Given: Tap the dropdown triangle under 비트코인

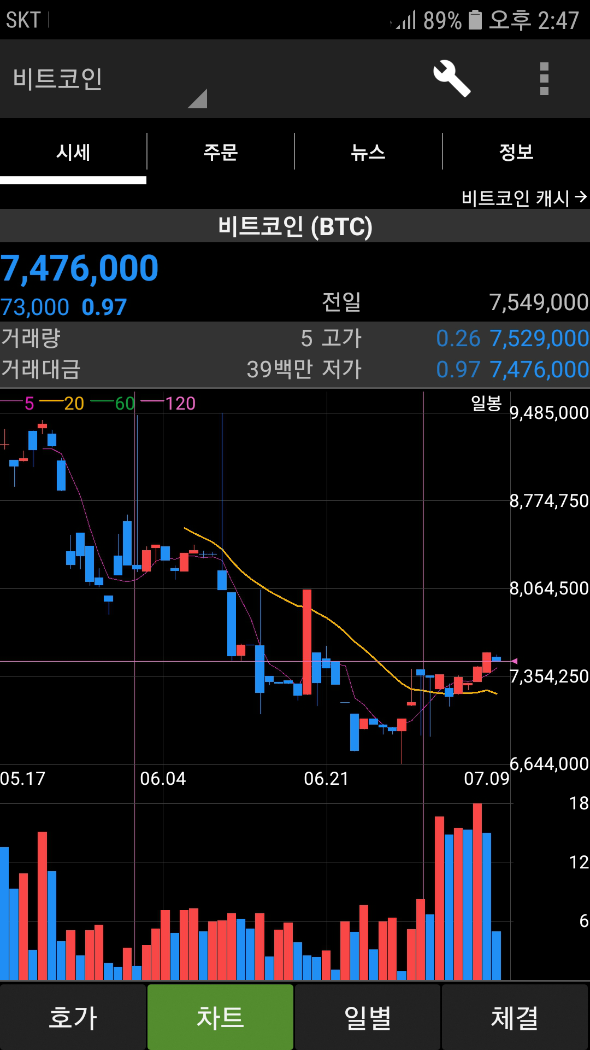Looking at the screenshot, I should point(198,99).
